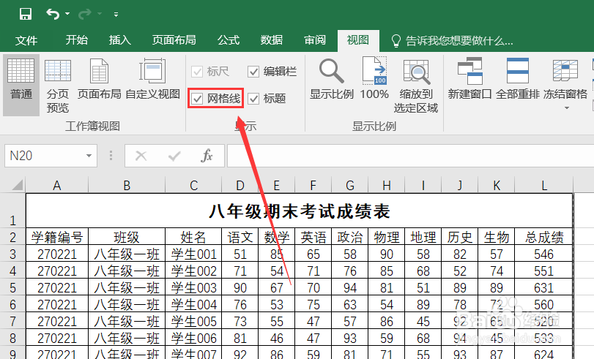Click the 物理 header cell
This screenshot has height=359, width=594.
(387, 237)
